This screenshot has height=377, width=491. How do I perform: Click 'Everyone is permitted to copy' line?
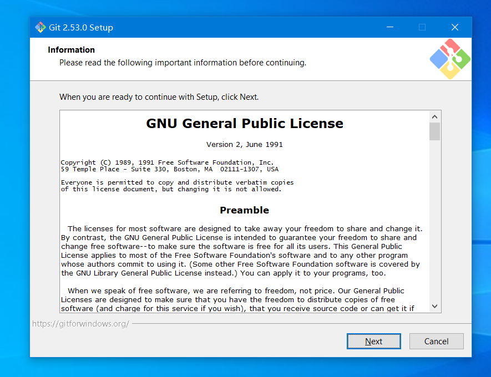pyautogui.click(x=177, y=182)
